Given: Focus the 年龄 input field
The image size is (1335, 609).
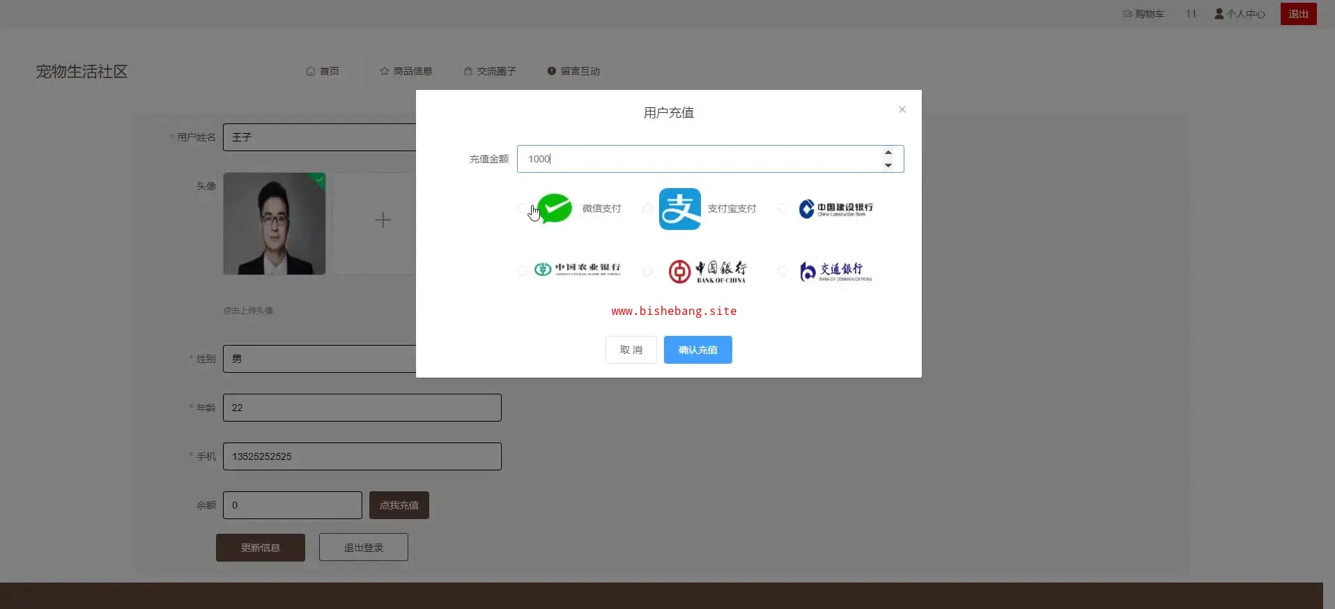Looking at the screenshot, I should coord(362,408).
